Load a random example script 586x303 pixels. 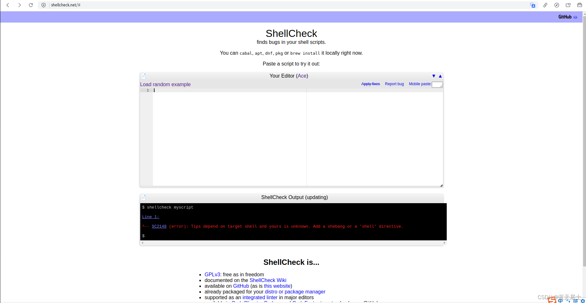(x=165, y=84)
